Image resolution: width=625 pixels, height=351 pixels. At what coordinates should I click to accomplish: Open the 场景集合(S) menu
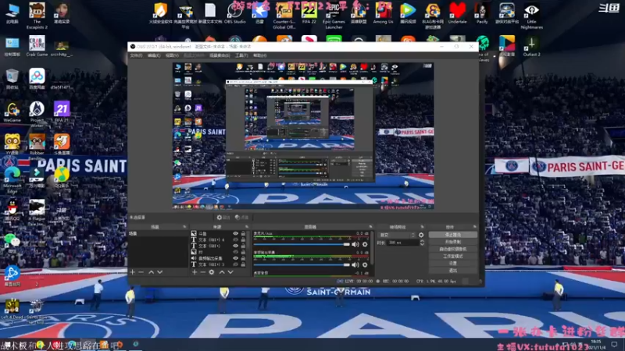point(220,55)
